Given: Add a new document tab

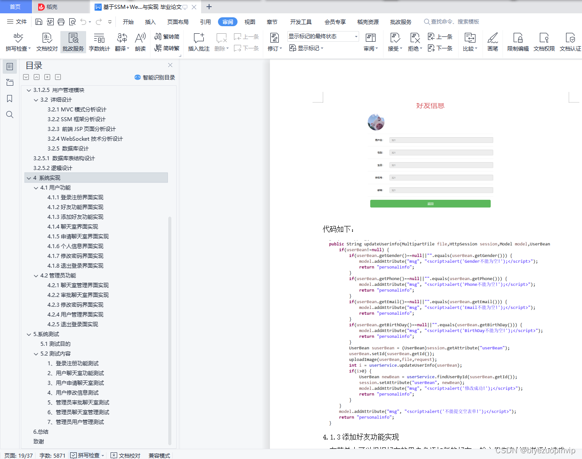Looking at the screenshot, I should coord(209,7).
